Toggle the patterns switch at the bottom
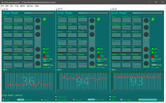This screenshot has width=166, height=103. pos(73,100)
